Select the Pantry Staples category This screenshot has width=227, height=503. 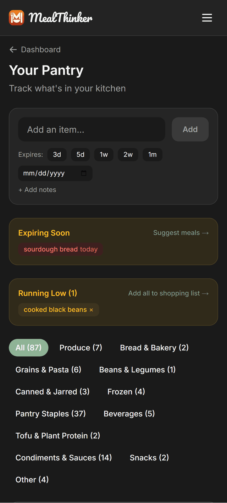coord(50,413)
